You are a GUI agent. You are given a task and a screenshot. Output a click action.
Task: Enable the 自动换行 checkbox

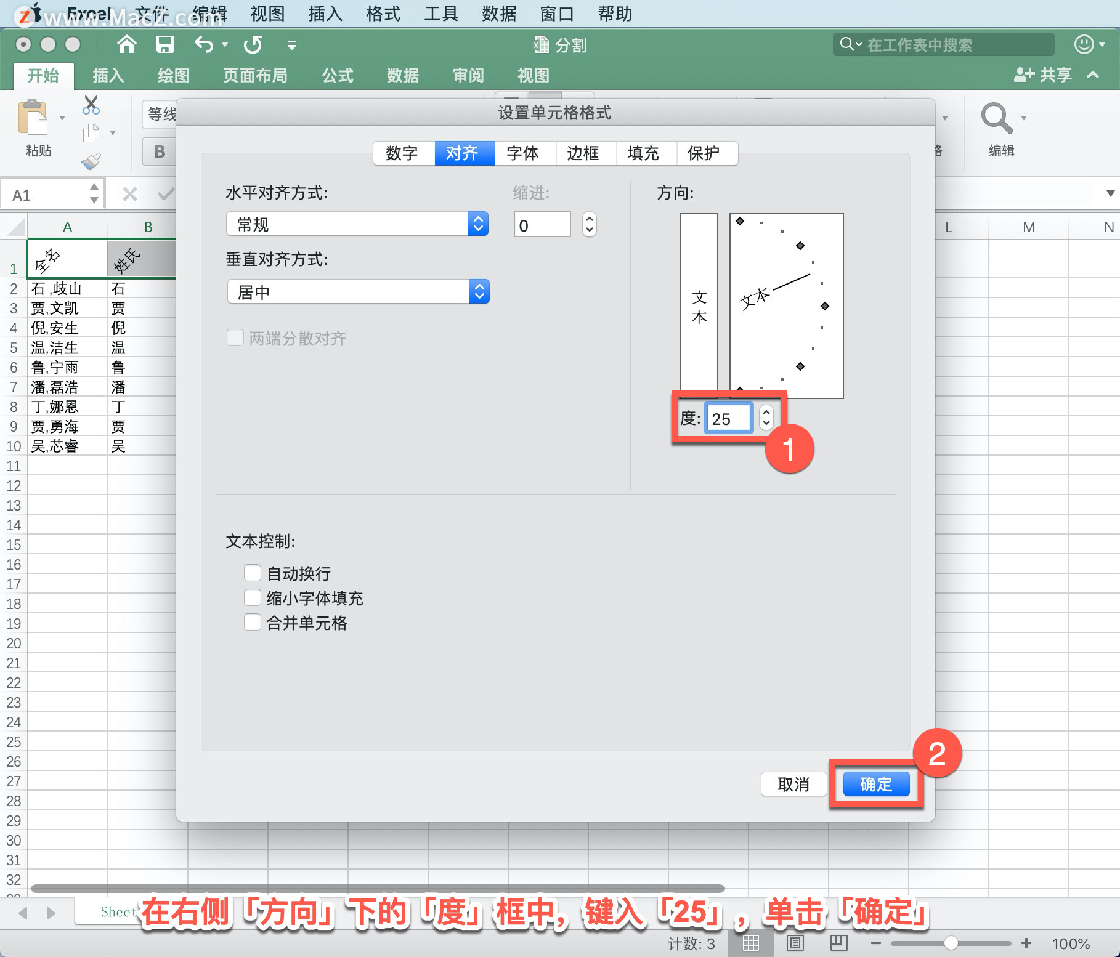pos(252,573)
